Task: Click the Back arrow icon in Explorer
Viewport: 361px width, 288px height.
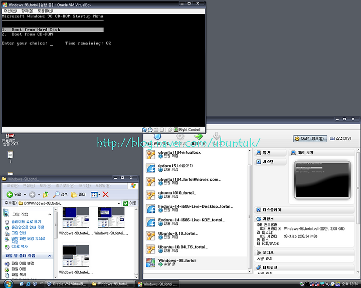Action: (10, 195)
